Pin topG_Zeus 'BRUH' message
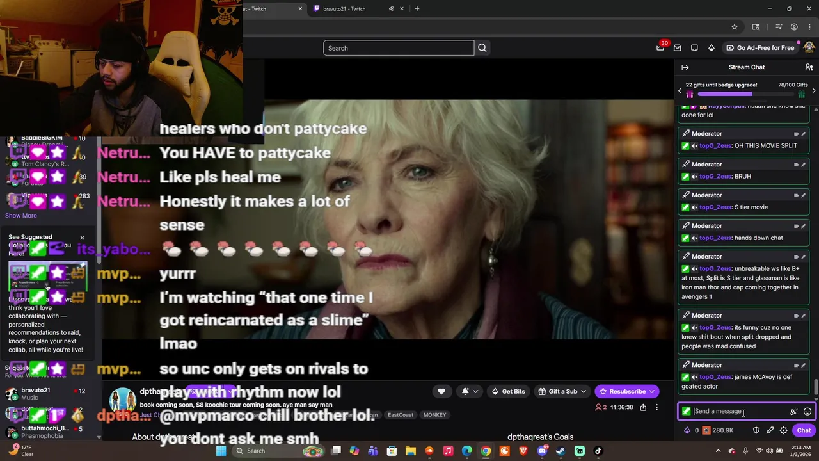 click(x=804, y=165)
